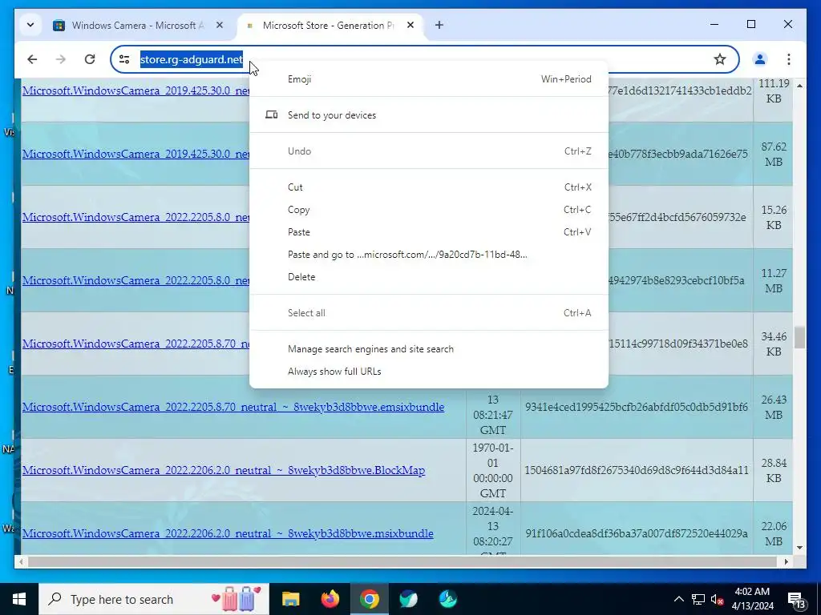Open the Windows Start menu
Image resolution: width=821 pixels, height=615 pixels.
[19, 599]
